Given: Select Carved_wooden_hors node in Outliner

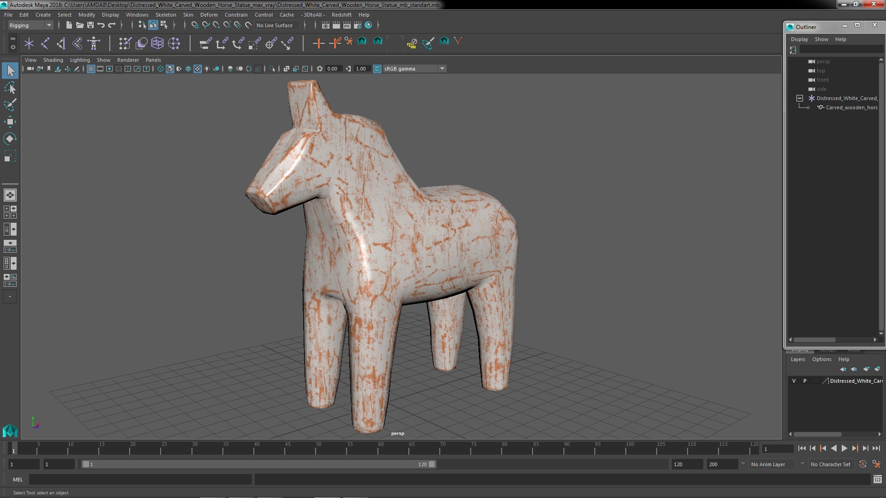Looking at the screenshot, I should click(851, 107).
